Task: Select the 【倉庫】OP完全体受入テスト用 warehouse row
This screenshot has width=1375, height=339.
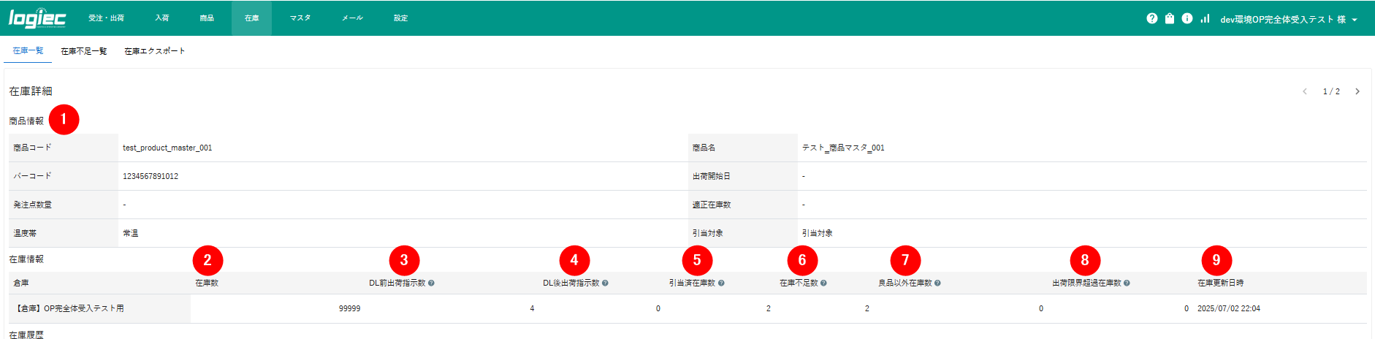Action: tap(69, 308)
